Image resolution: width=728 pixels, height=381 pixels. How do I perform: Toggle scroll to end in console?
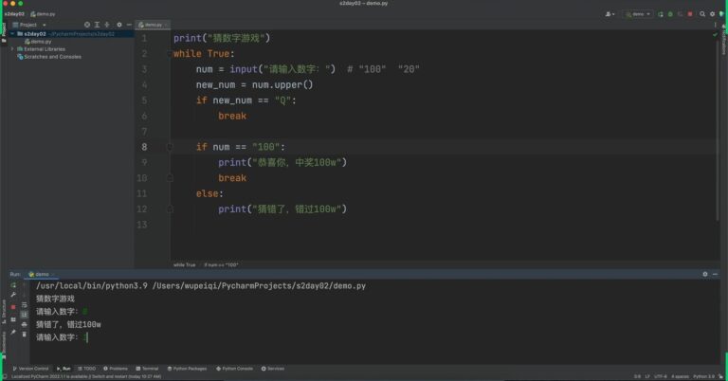click(x=24, y=315)
